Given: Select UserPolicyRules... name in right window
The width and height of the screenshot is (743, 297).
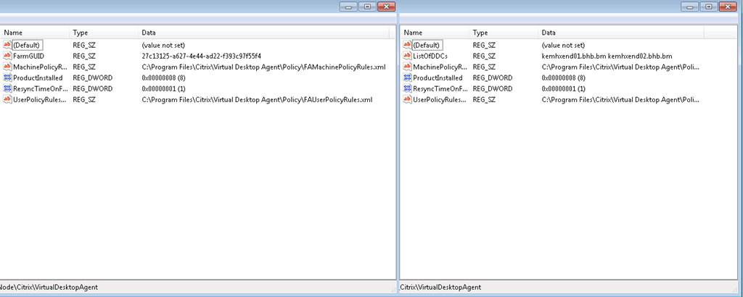Looking at the screenshot, I should click(x=440, y=99).
